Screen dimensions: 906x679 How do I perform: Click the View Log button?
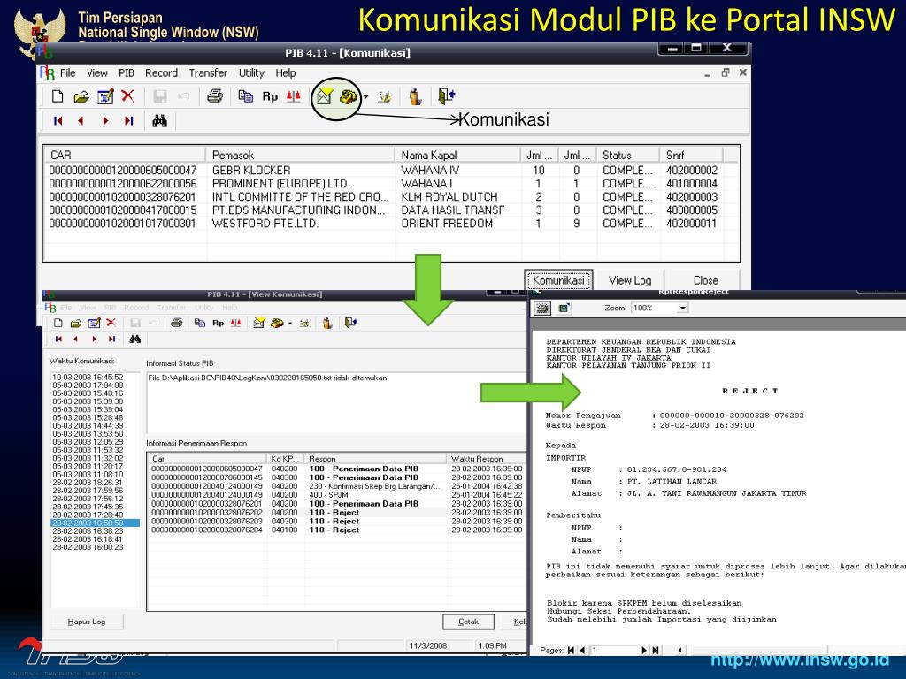630,280
